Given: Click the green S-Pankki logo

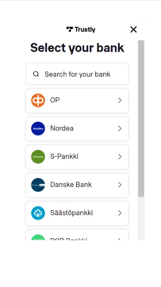Looking at the screenshot, I should point(38,157).
